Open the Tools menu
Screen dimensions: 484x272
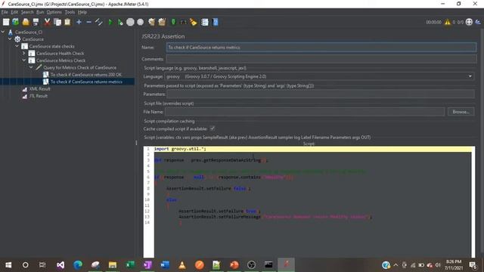pos(70,12)
